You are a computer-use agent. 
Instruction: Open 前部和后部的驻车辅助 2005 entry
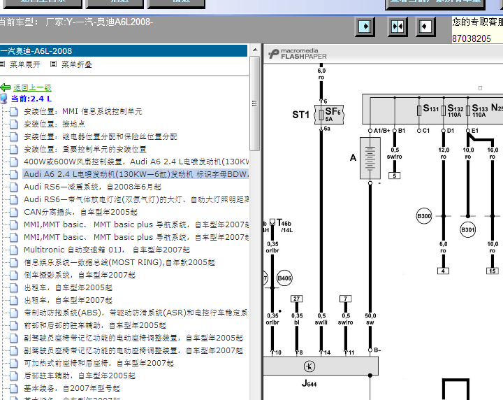pyautogui.click(x=95, y=325)
